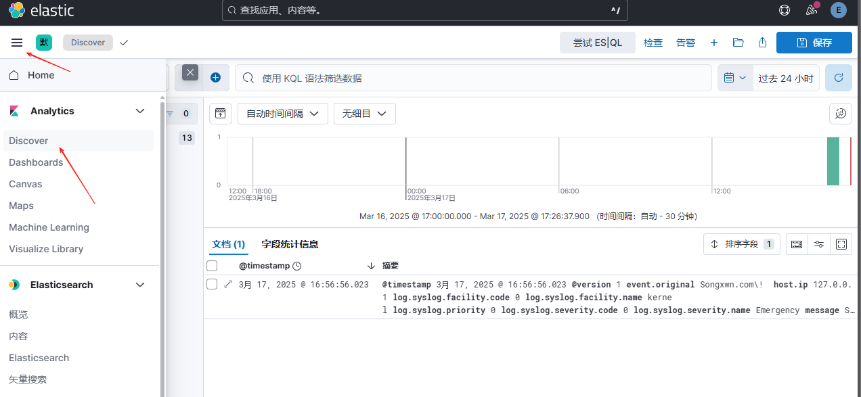The height and width of the screenshot is (397, 861).
Task: Open the newsfeed celebration icon
Action: click(812, 10)
